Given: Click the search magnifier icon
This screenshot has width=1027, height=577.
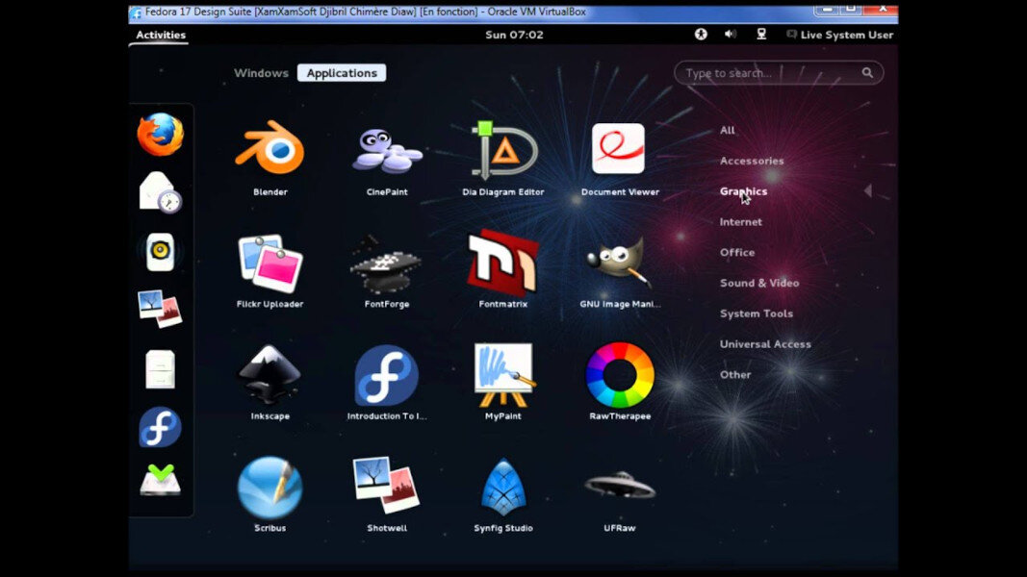Looking at the screenshot, I should click(x=867, y=73).
